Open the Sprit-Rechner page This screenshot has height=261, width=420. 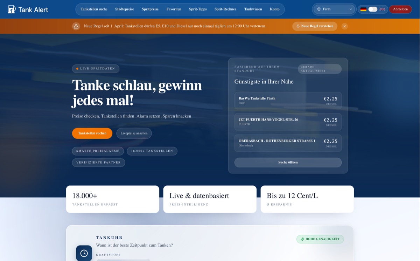[x=225, y=9]
